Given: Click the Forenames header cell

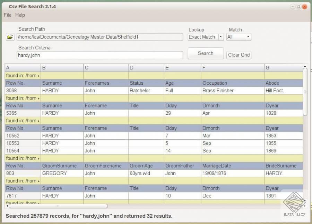Looking at the screenshot, I should (x=106, y=83).
